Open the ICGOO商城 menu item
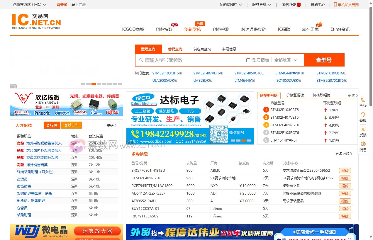The width and height of the screenshot is (373, 240). coord(133,29)
